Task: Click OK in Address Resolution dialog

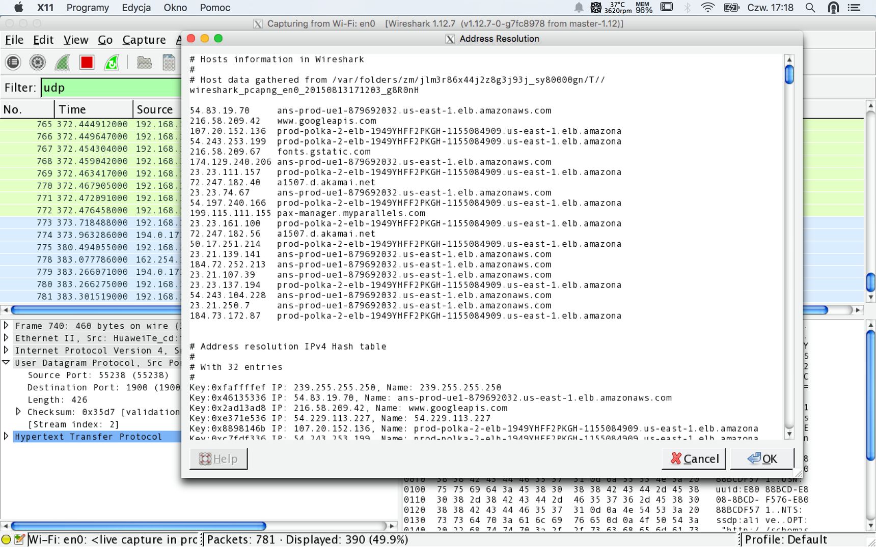Action: (x=762, y=458)
